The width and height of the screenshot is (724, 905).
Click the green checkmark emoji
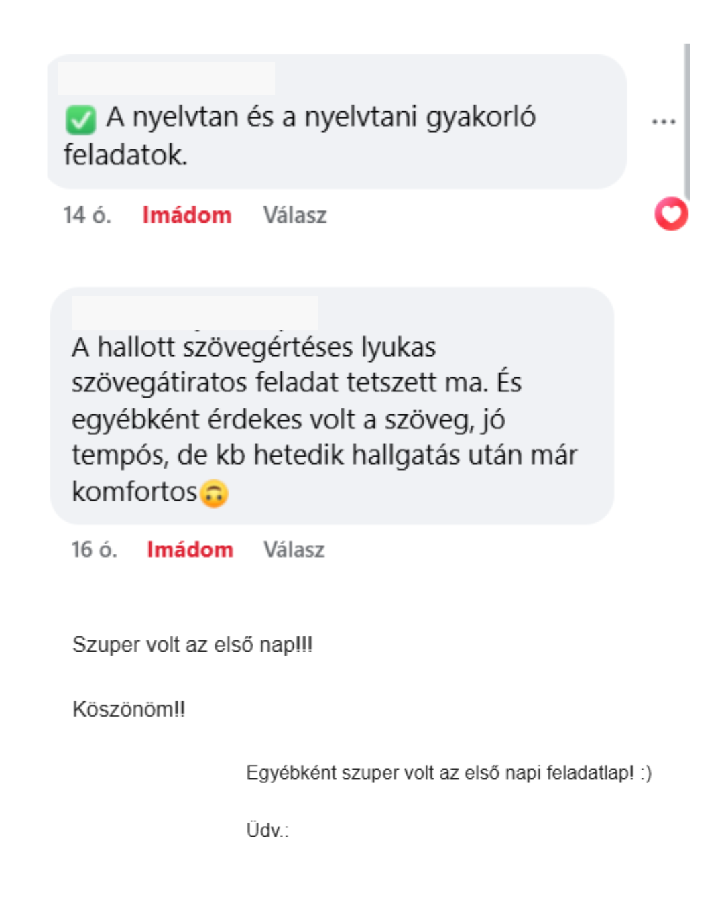pyautogui.click(x=80, y=120)
